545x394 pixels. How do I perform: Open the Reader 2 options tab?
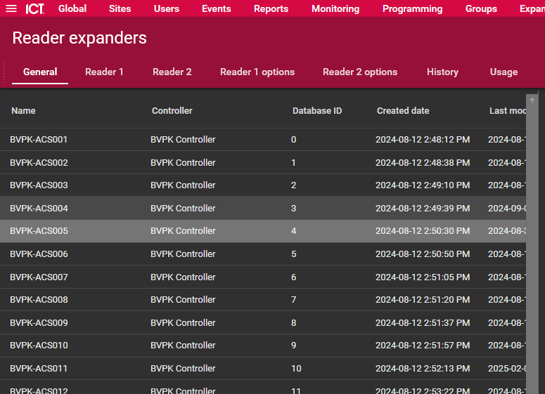tap(360, 72)
